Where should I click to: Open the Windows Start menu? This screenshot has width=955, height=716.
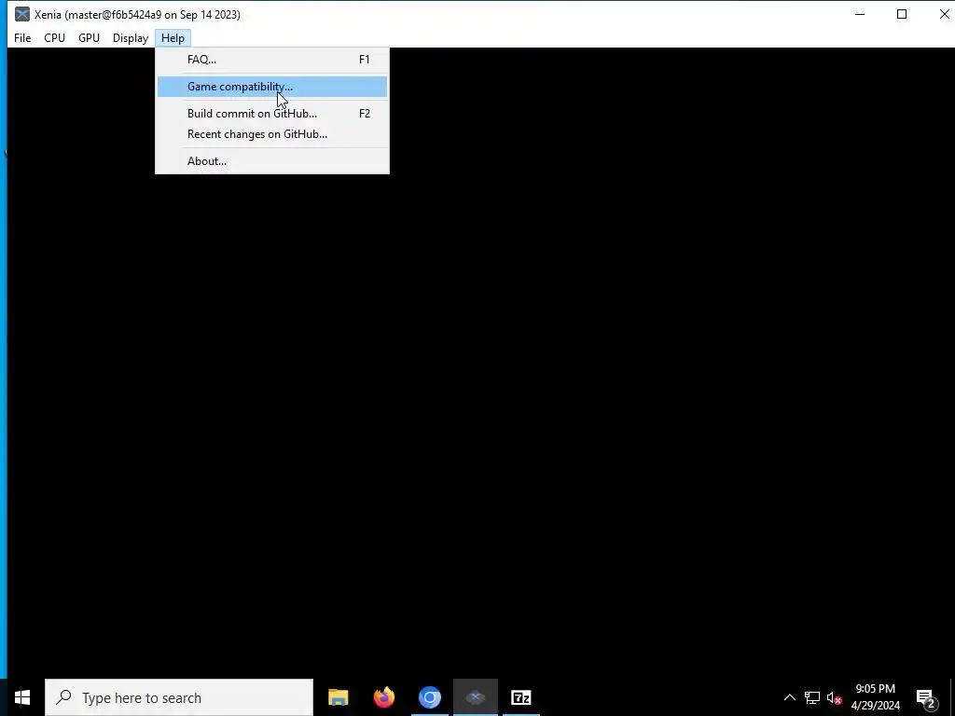point(22,697)
